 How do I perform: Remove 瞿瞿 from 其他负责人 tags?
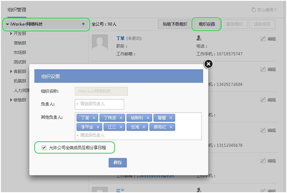click(171, 118)
